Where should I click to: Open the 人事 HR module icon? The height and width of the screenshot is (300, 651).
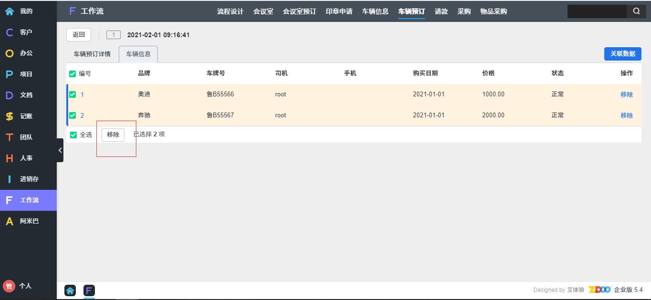click(9, 158)
